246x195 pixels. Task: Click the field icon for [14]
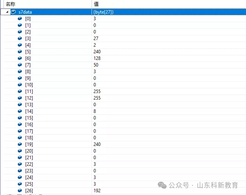(x=20, y=111)
